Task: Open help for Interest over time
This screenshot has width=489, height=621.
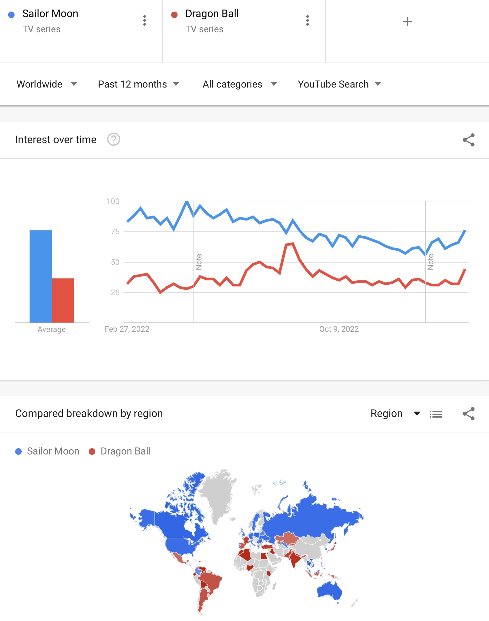Action: coord(114,140)
